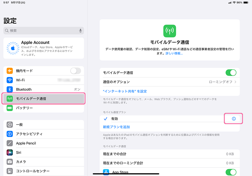Open 詳しい情報 link in header
This screenshot has width=252, height=176.
click(174, 53)
